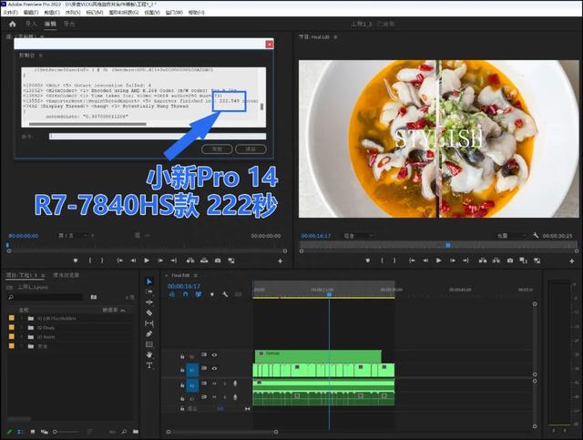Open timeline display settings wrench
Image resolution: width=583 pixels, height=440 pixels.
[225, 294]
